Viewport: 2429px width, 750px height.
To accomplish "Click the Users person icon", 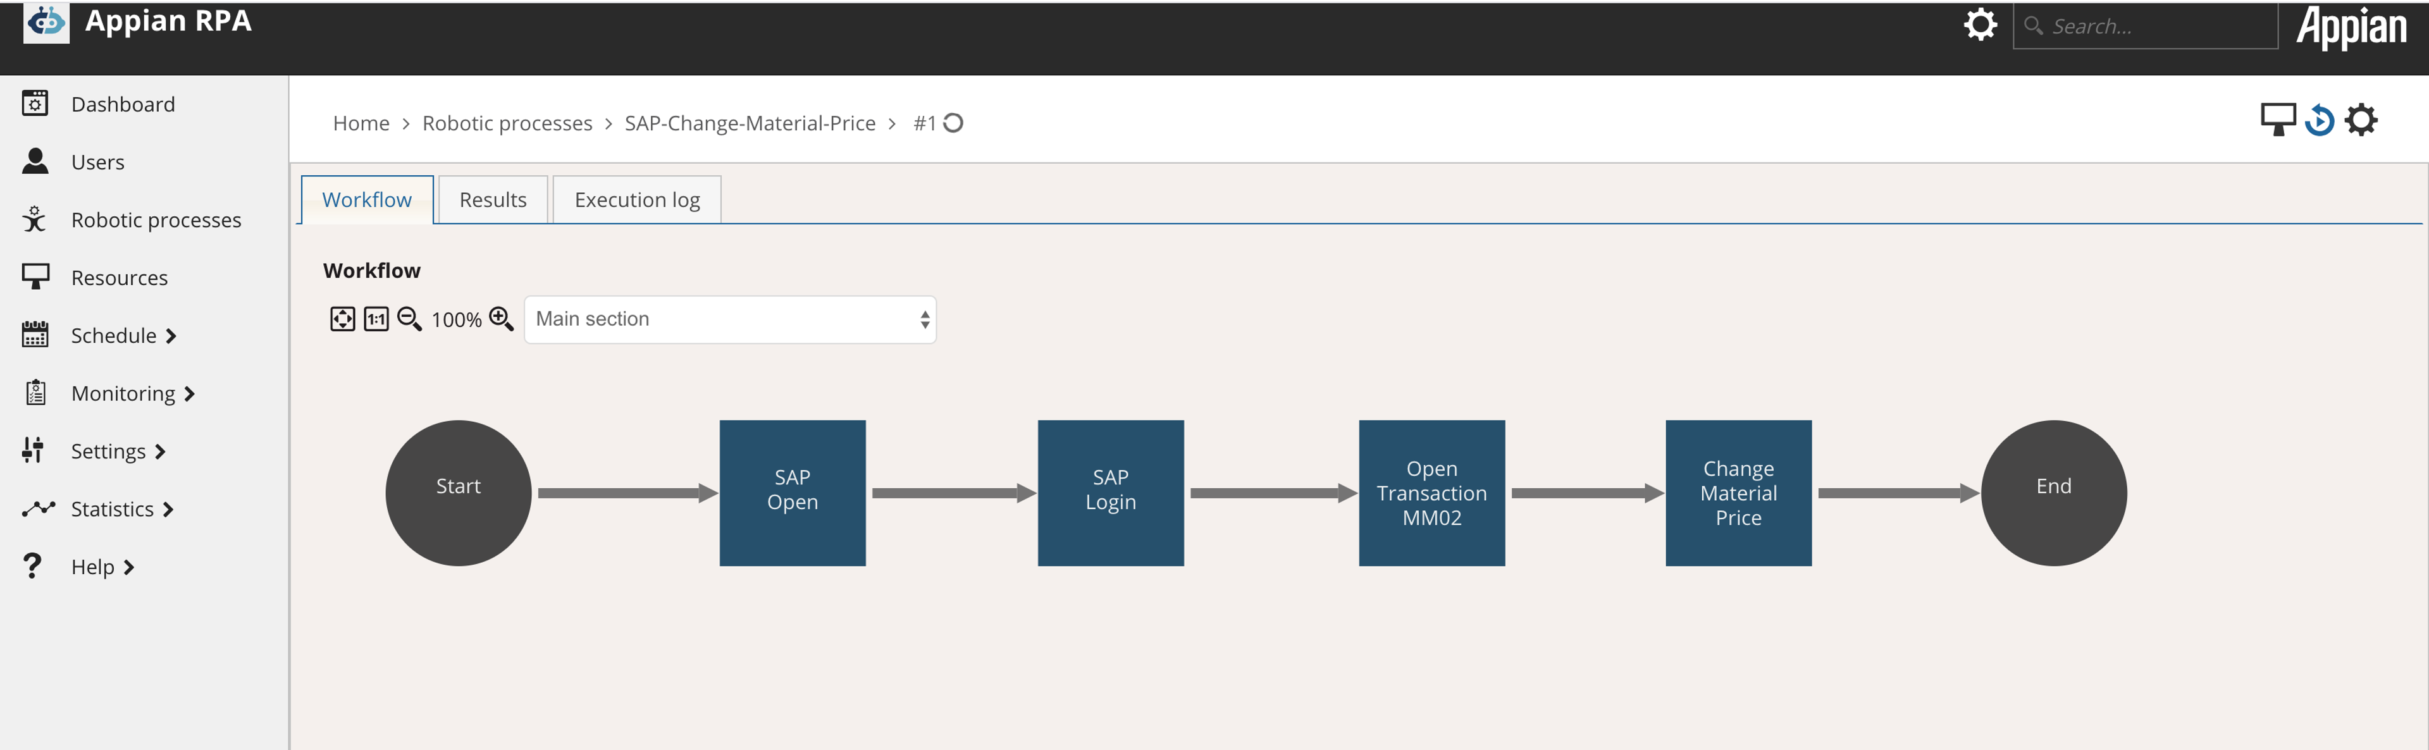I will [x=35, y=161].
